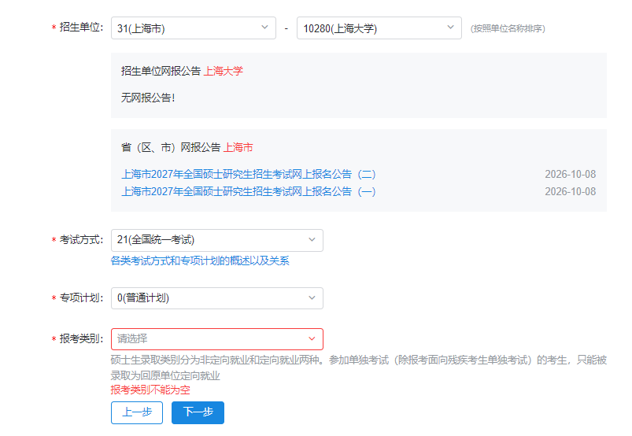Image resolution: width=632 pixels, height=436 pixels.
Task: Click the error text 报考类别不能为空
Action: pos(150,390)
